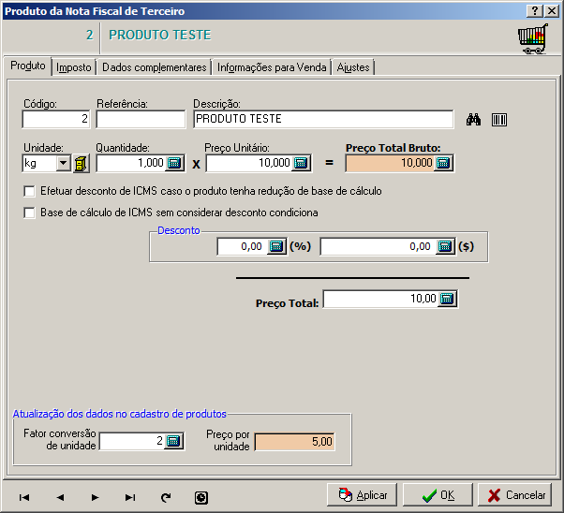
Task: Enable ICMS discount for reduced base checkbox
Action: [x=29, y=191]
